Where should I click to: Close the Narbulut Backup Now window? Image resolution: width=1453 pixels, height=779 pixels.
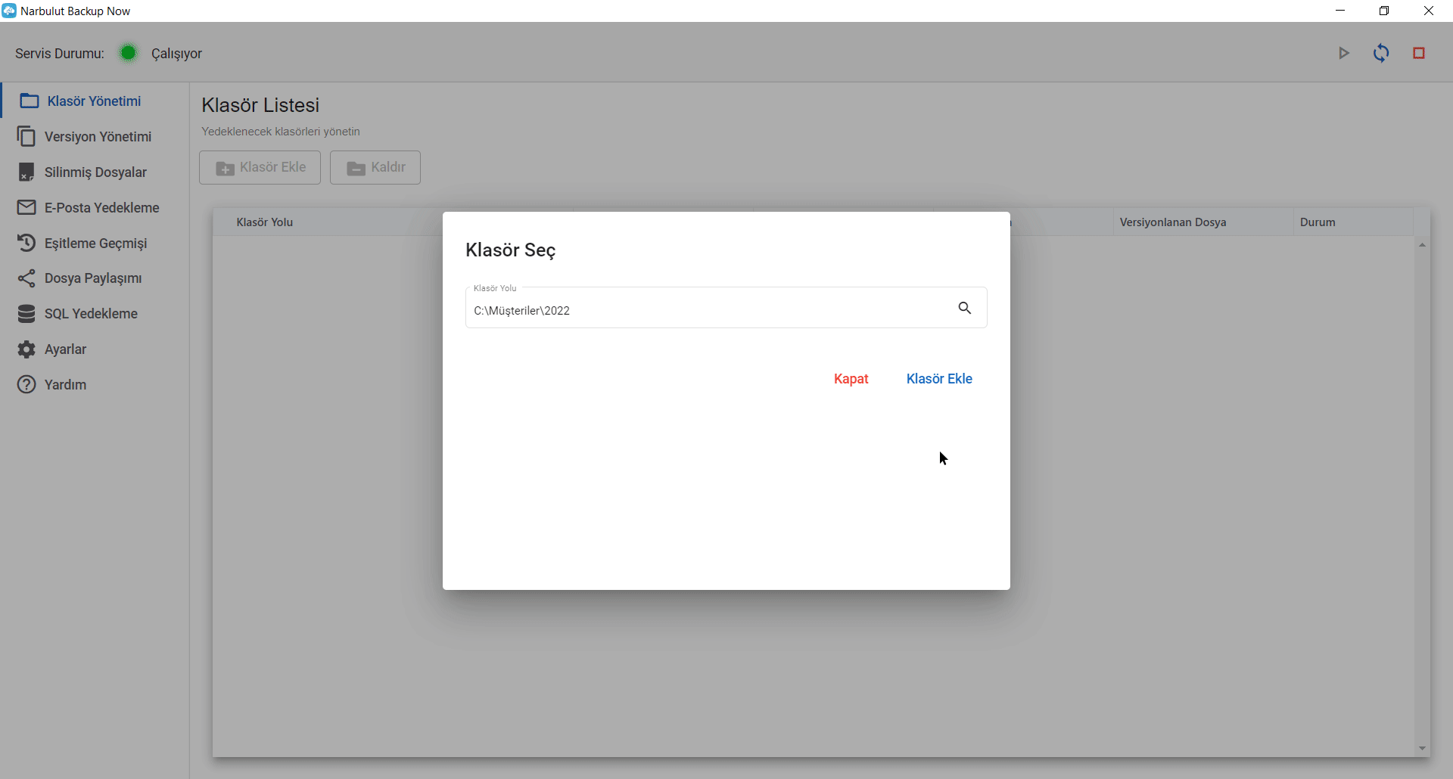click(x=1429, y=11)
